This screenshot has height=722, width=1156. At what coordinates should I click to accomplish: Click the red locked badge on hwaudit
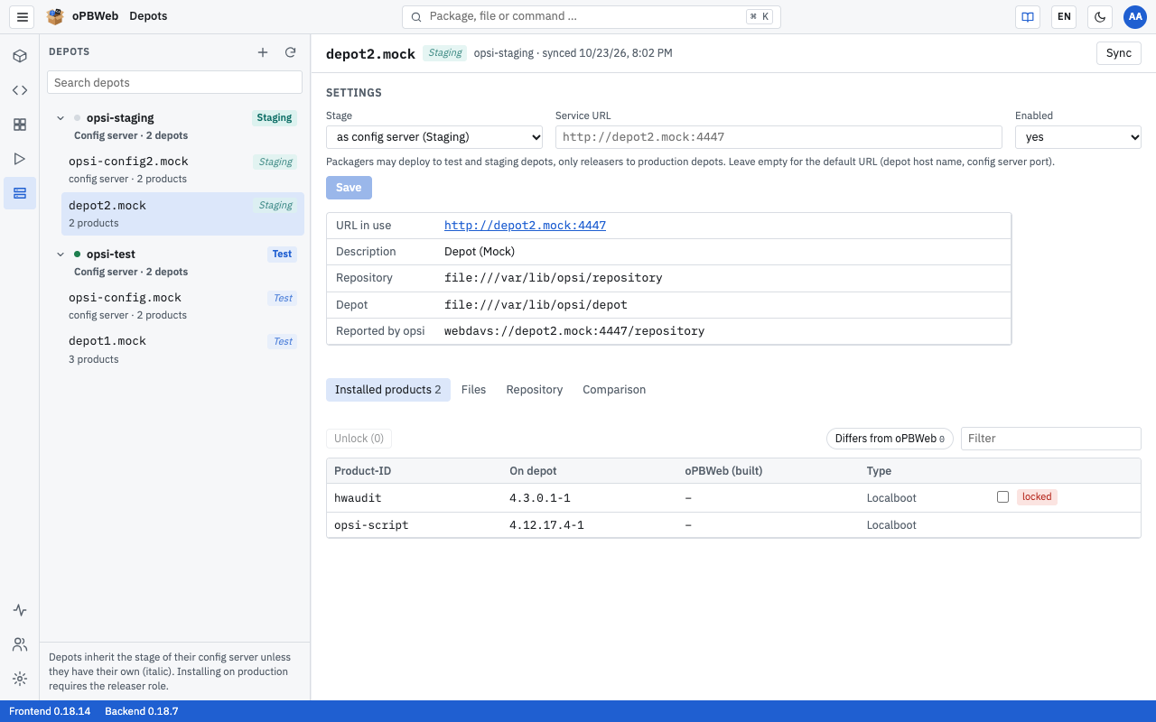point(1037,497)
